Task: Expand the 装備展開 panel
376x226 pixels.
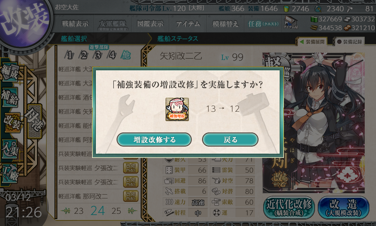Action: click(x=311, y=41)
